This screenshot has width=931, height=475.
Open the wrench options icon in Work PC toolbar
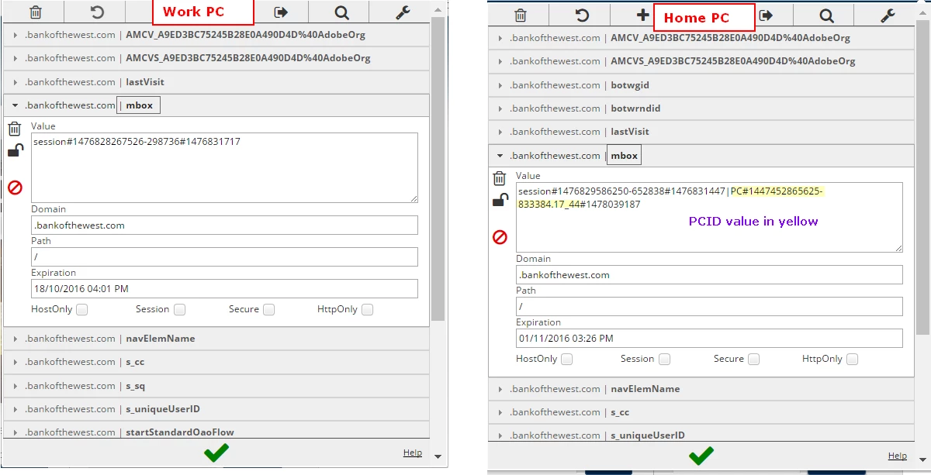click(403, 12)
